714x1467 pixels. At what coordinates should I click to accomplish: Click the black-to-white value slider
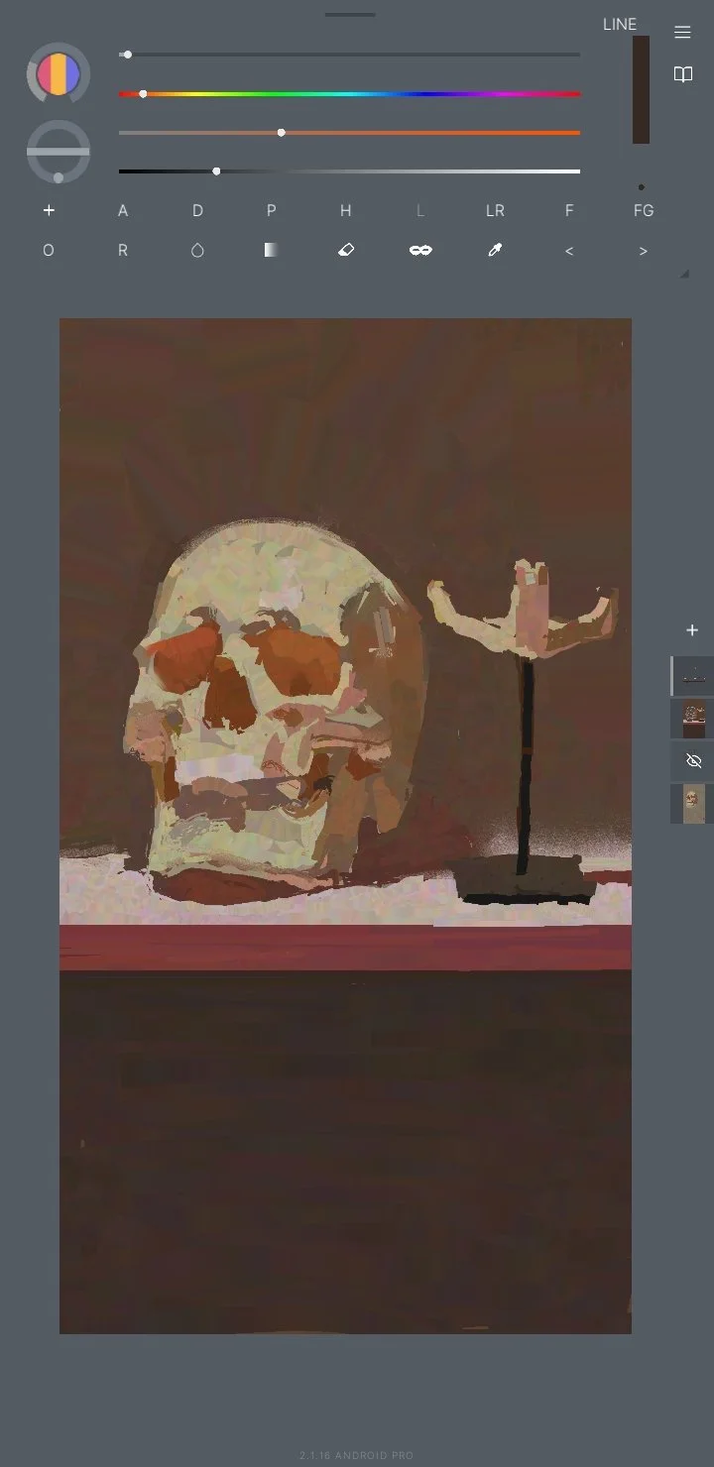coord(349,171)
